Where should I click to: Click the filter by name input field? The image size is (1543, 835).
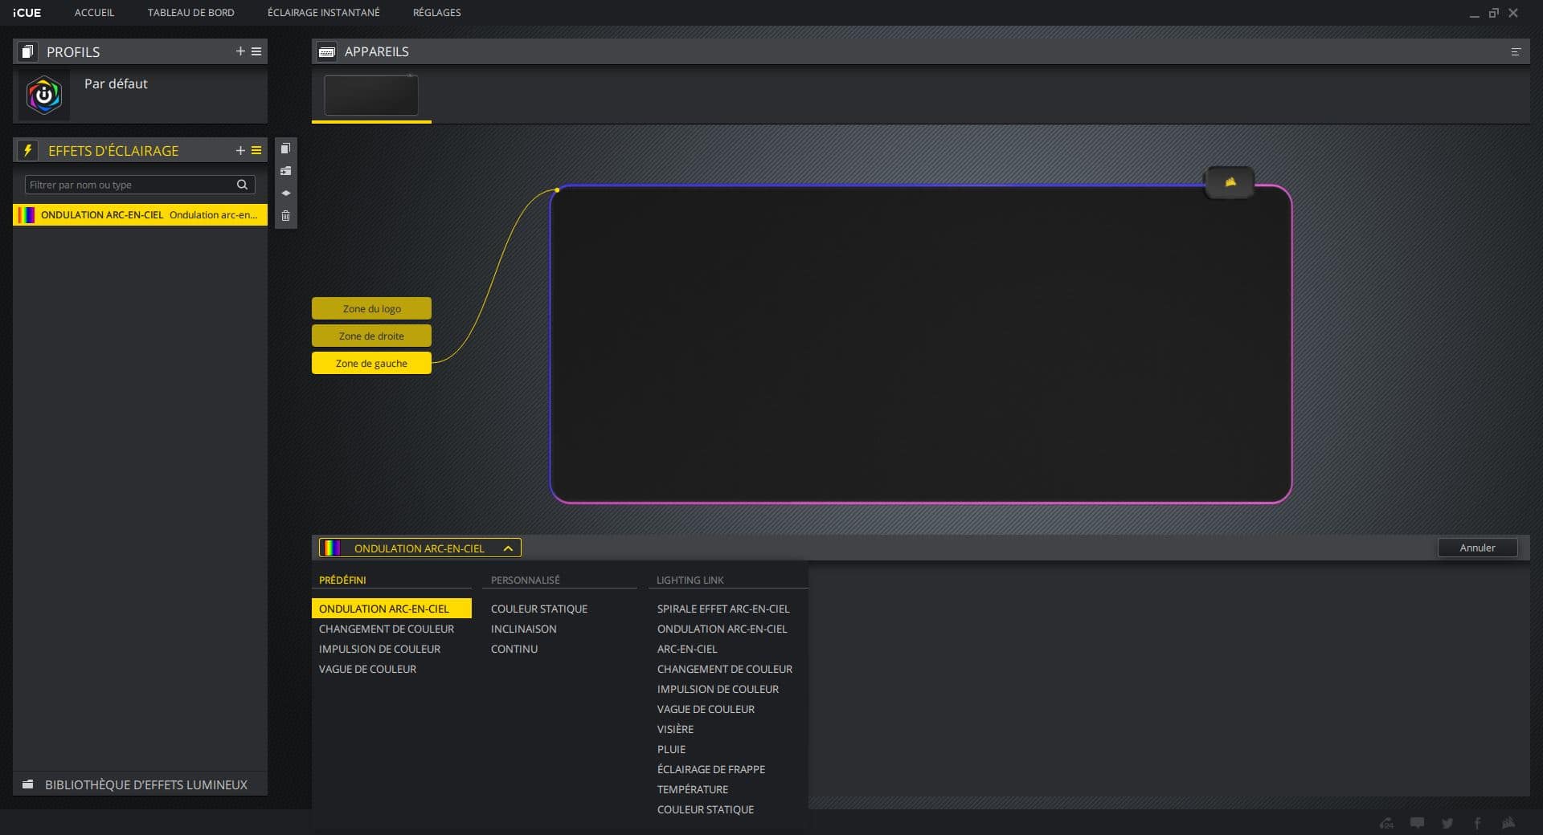129,185
